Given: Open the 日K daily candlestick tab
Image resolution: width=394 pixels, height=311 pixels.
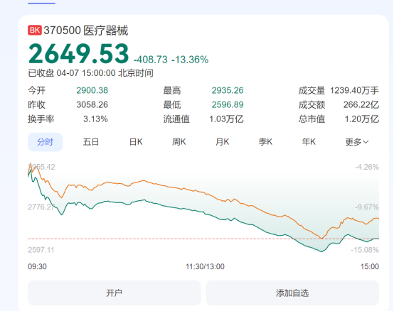Looking at the screenshot, I should (x=136, y=142).
